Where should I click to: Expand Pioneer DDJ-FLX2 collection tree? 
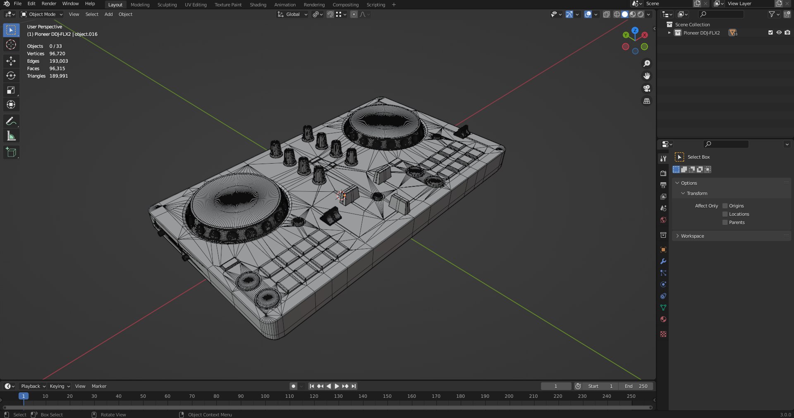(669, 33)
